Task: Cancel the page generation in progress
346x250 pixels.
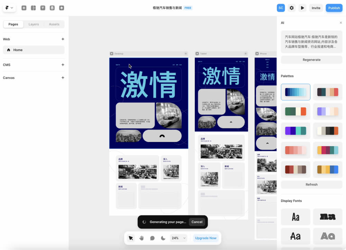Action: [x=197, y=222]
